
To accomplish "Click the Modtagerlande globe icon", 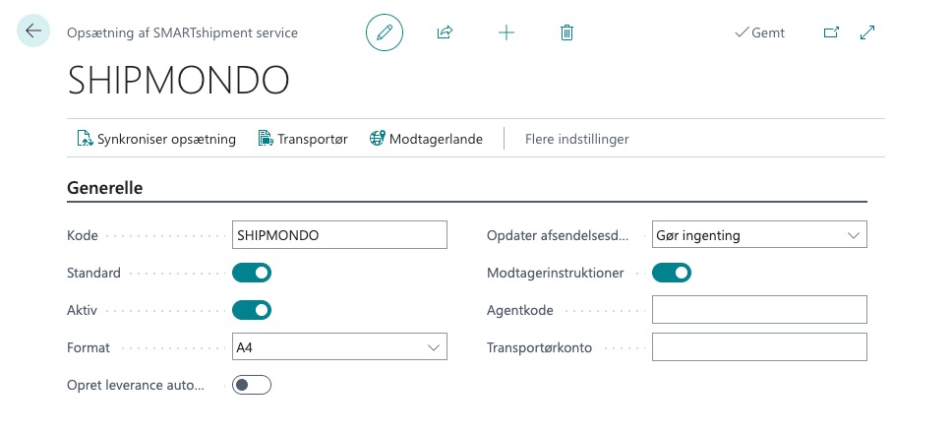I will click(x=377, y=139).
